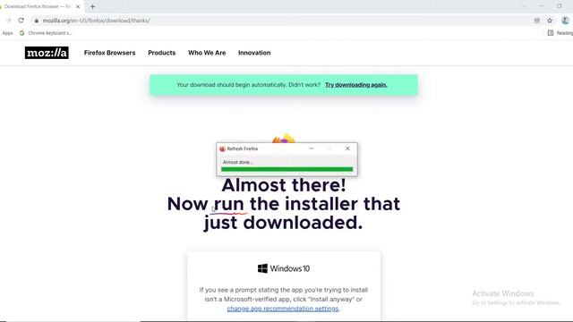
Task: Select the Download Firefox Browser tab
Action: coord(38,6)
